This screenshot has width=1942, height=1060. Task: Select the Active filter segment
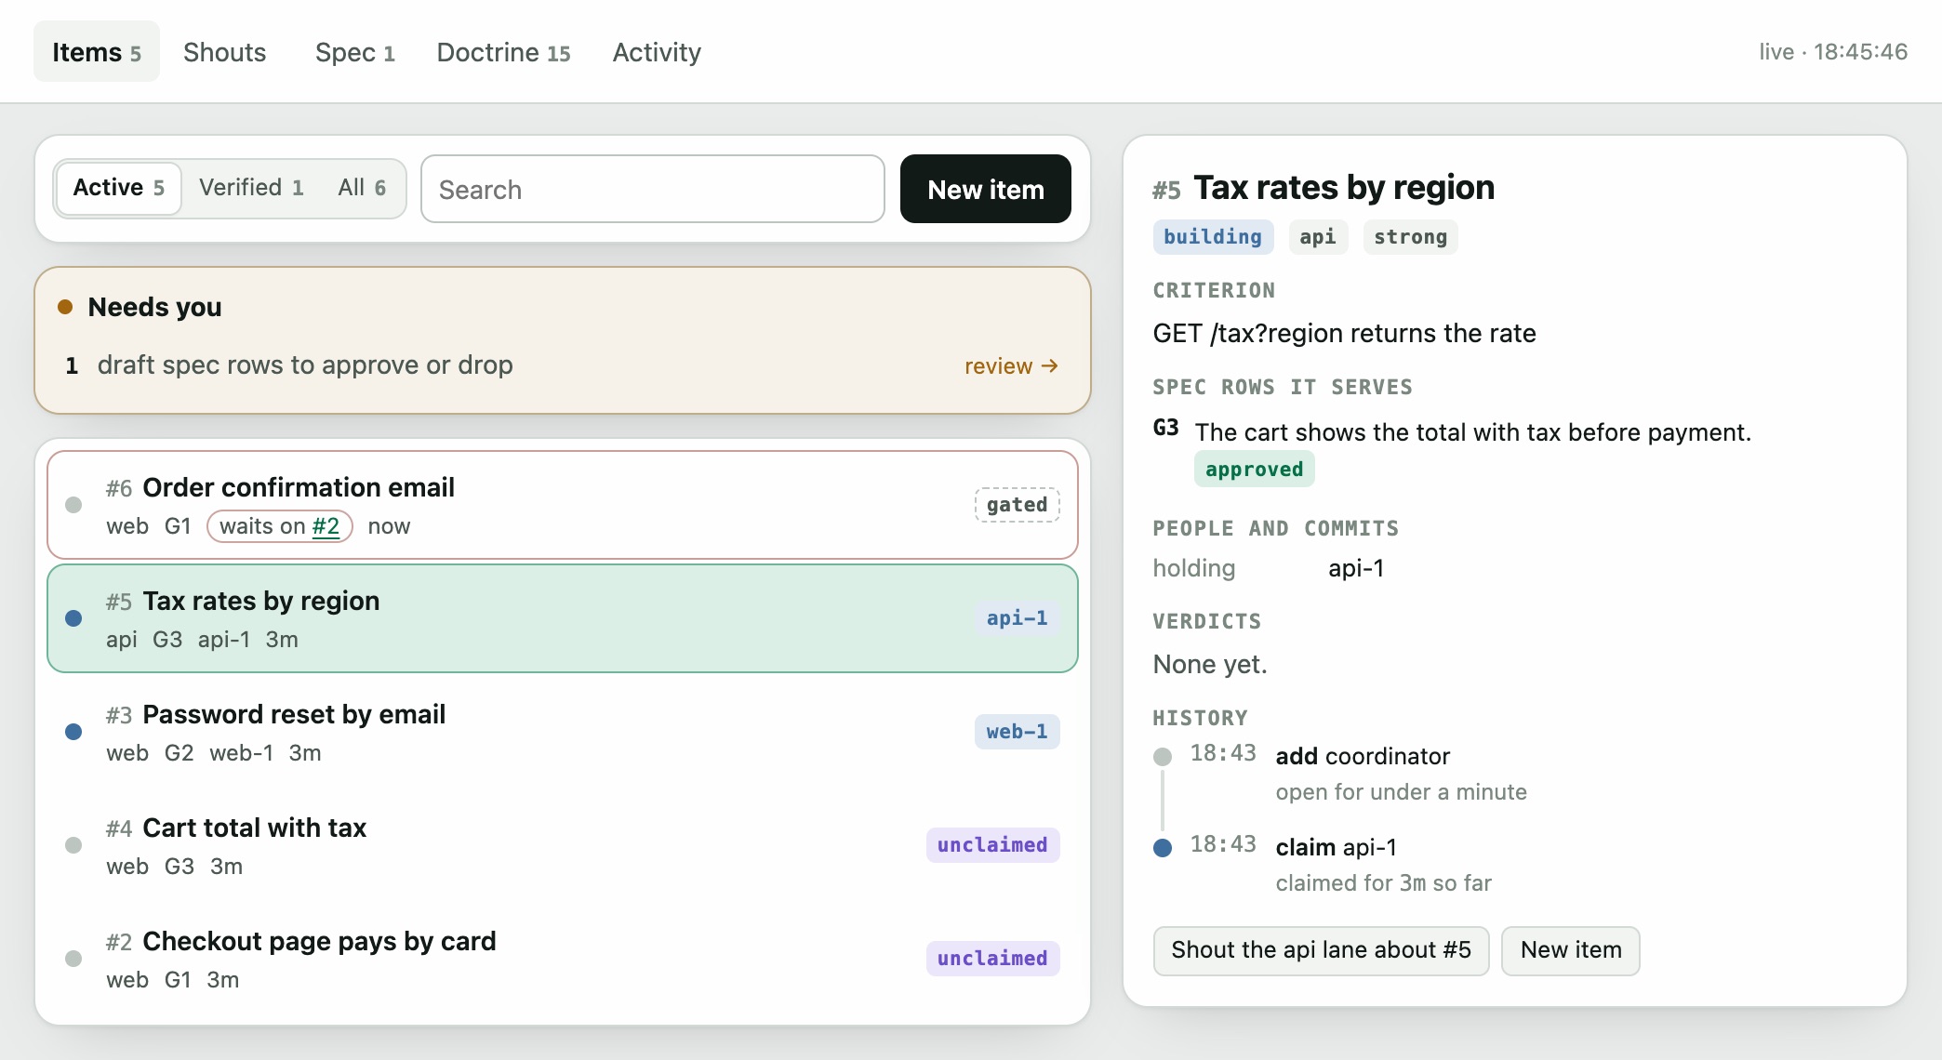click(118, 188)
